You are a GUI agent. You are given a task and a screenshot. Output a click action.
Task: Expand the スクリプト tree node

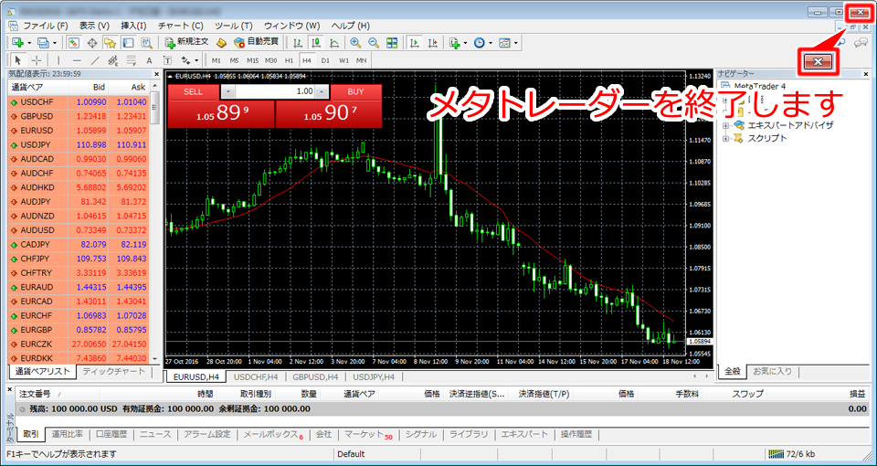tap(726, 138)
